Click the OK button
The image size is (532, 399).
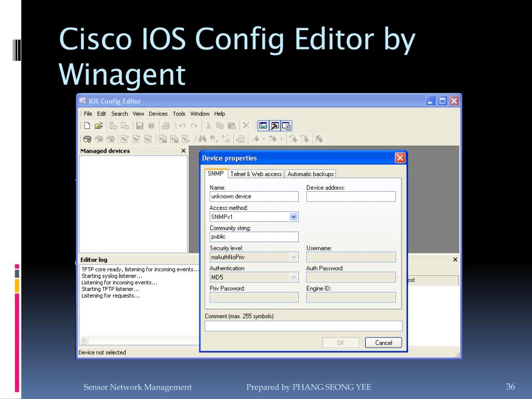point(341,343)
